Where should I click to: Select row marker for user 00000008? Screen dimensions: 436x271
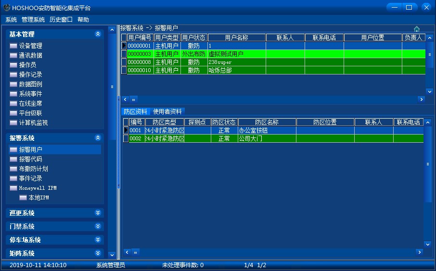124,62
